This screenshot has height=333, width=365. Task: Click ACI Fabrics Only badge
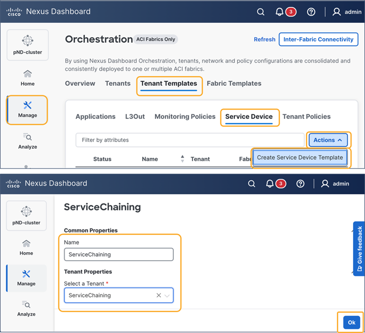click(156, 39)
